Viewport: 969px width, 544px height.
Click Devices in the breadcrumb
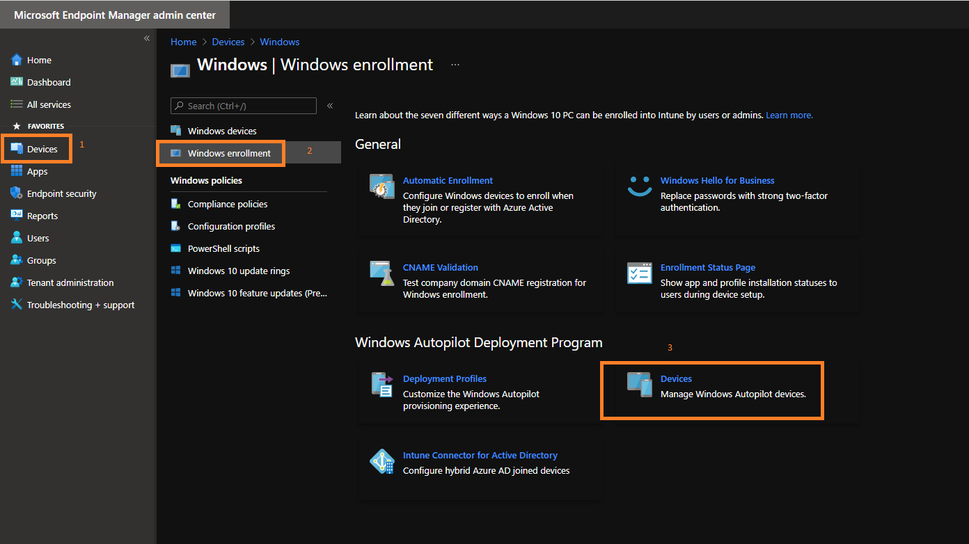[x=228, y=42]
